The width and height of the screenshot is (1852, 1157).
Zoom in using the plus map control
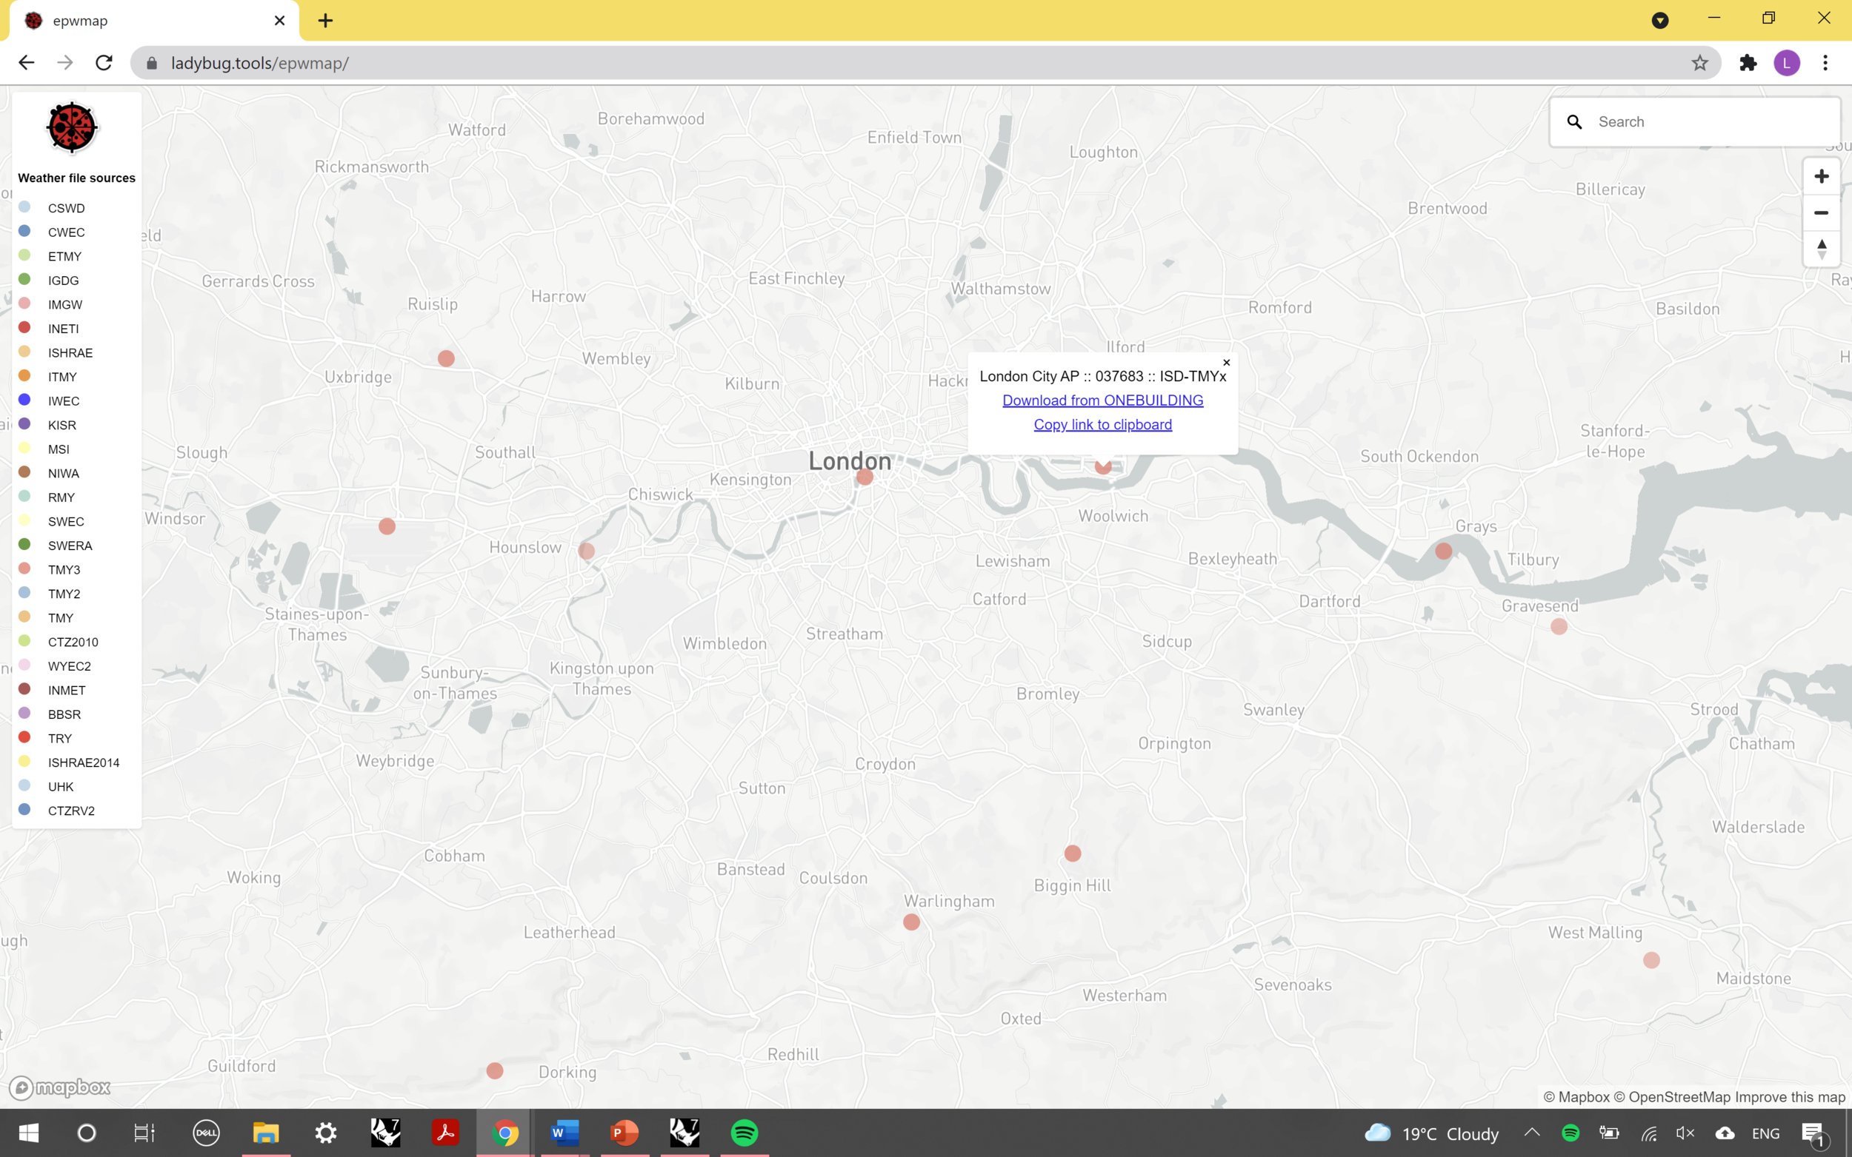point(1822,176)
